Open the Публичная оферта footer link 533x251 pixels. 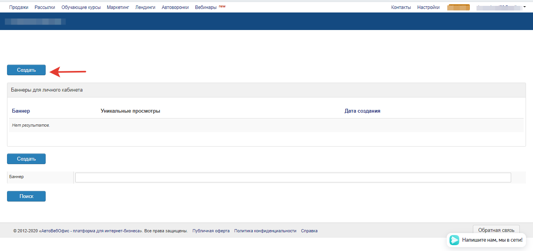click(x=211, y=231)
